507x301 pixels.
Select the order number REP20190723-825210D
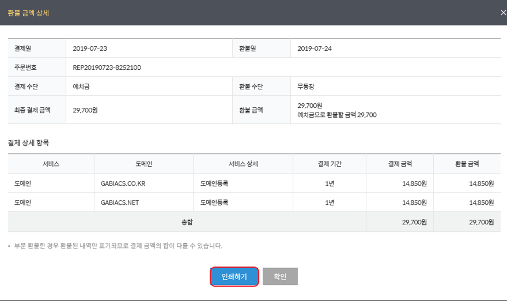tap(107, 67)
